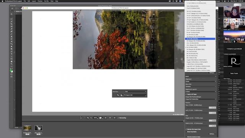Click the page orientation icon in bottom toolbar
Viewport: 245px width, 138px height.
tap(80, 118)
